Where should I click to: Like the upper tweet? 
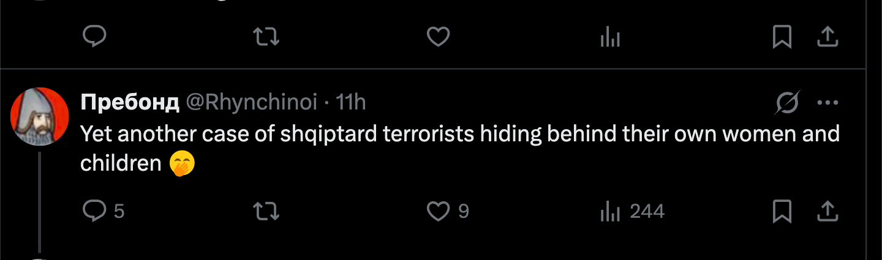438,38
